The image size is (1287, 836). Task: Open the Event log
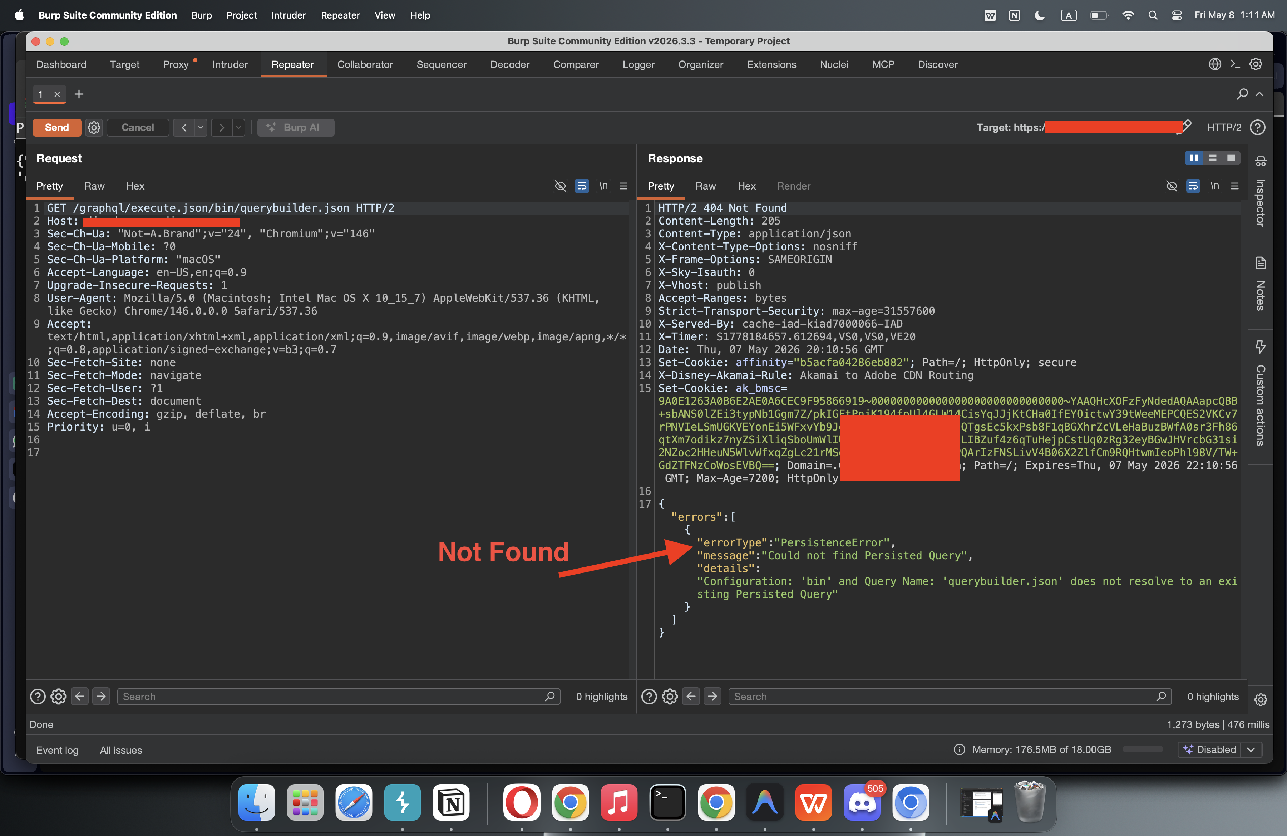point(57,750)
